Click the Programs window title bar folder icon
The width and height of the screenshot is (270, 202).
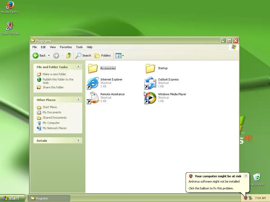pyautogui.click(x=33, y=41)
